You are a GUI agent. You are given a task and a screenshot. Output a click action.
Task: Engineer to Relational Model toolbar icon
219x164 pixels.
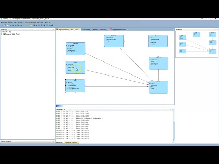tap(39, 25)
